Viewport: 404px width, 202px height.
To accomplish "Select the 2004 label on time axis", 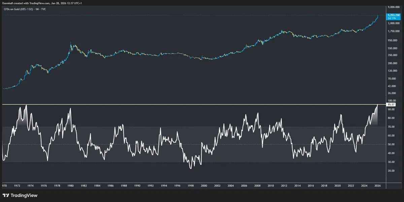I will point(231,185).
